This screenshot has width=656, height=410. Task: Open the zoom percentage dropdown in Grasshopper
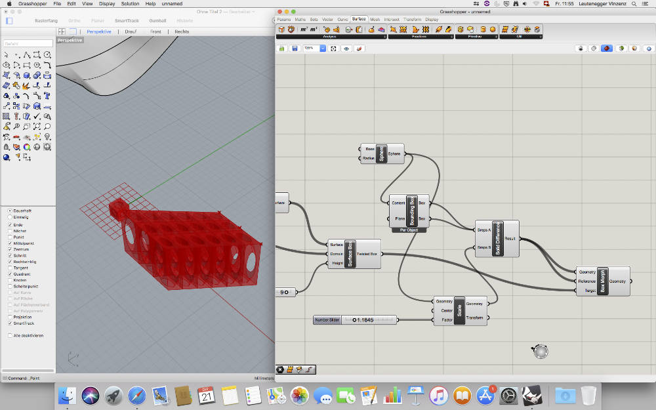(x=323, y=49)
